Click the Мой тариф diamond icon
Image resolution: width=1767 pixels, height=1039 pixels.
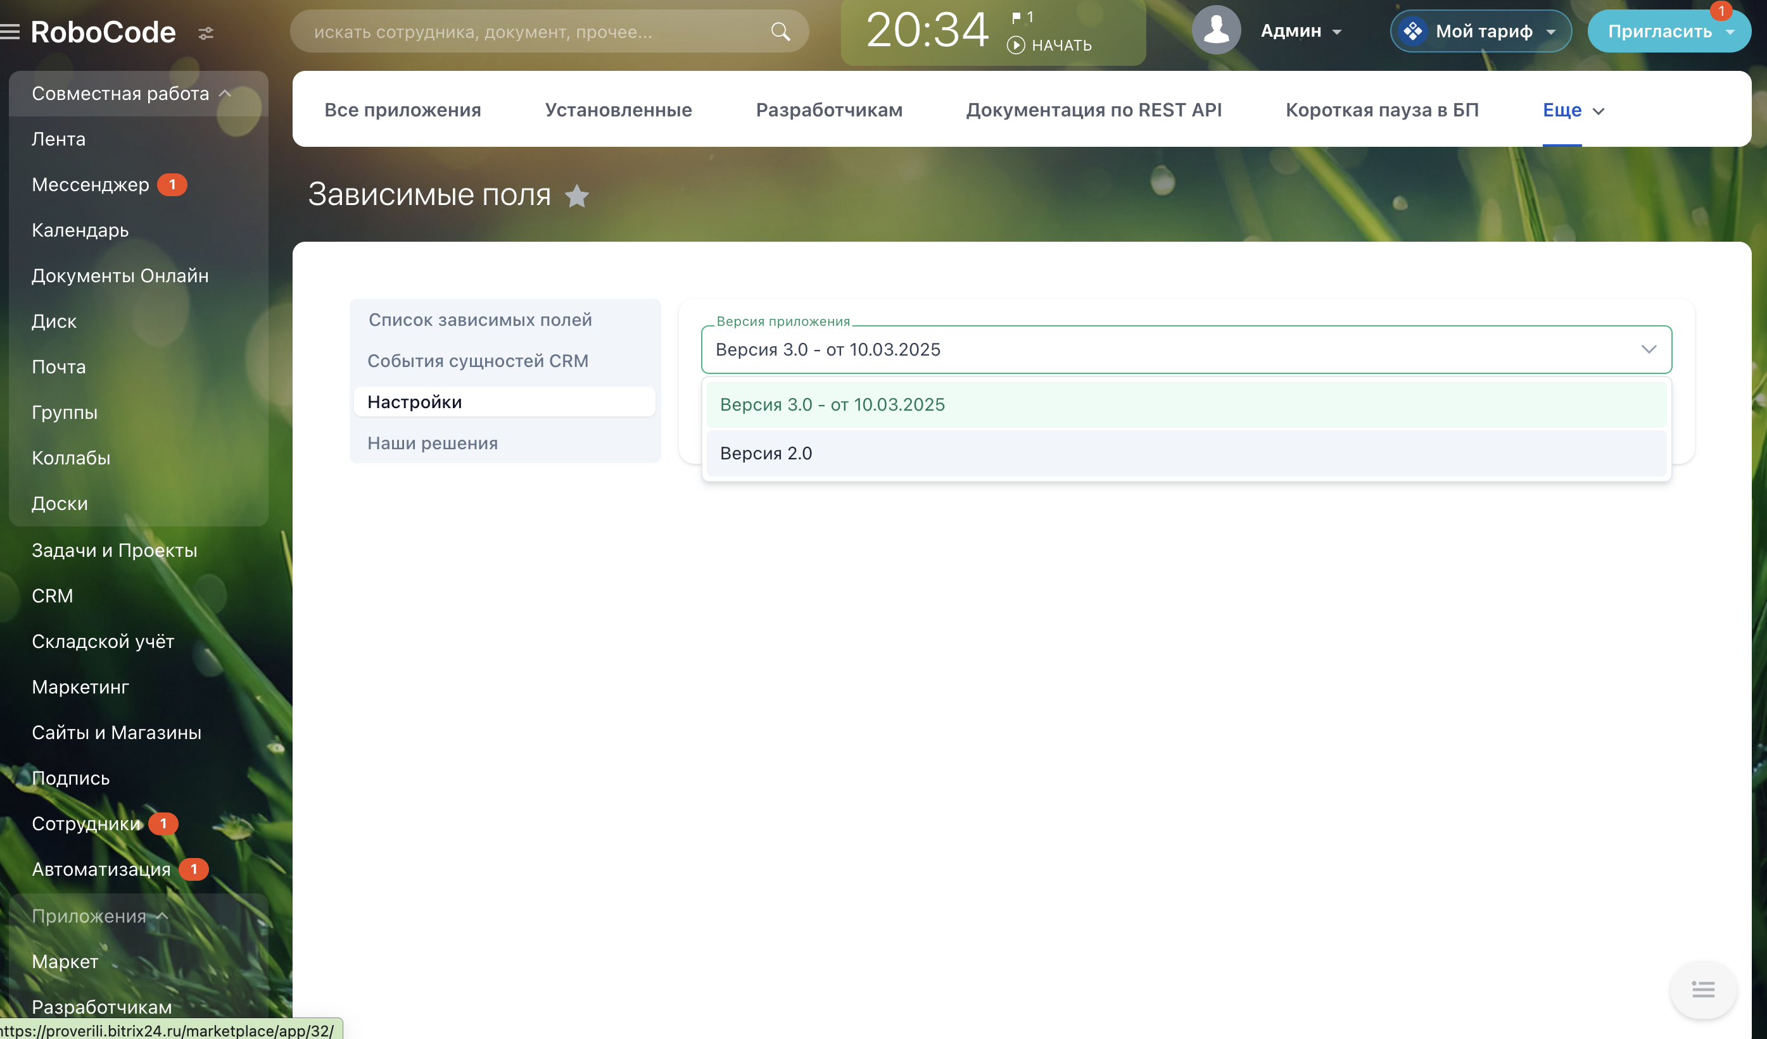tap(1413, 31)
